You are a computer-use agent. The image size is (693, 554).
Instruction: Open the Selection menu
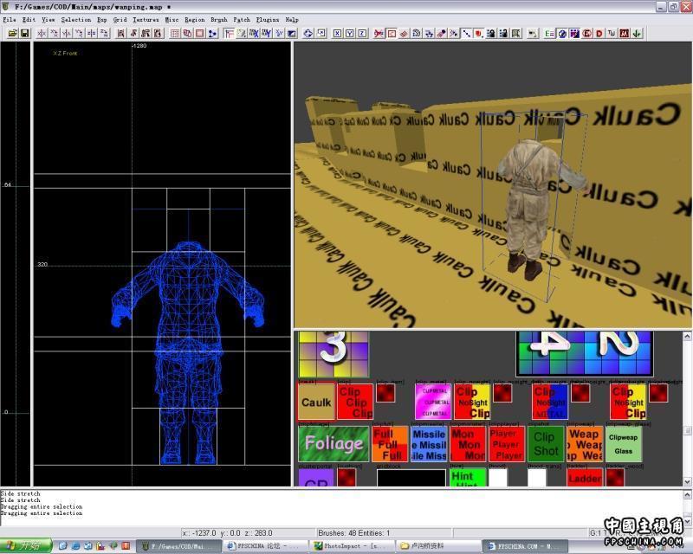click(x=76, y=19)
